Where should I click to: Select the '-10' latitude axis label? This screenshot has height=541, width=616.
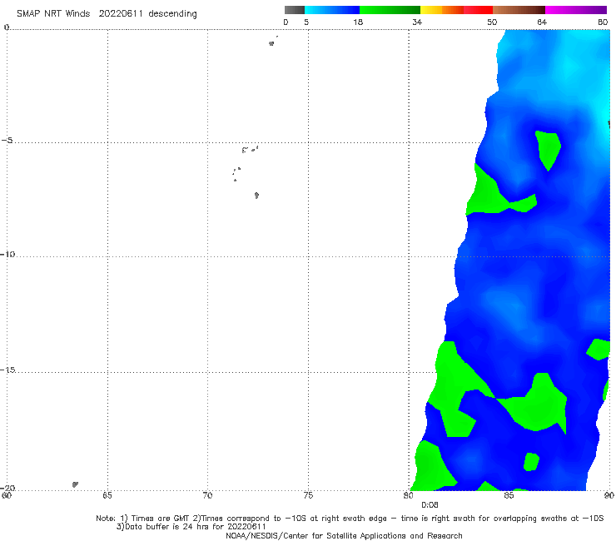pyautogui.click(x=7, y=254)
